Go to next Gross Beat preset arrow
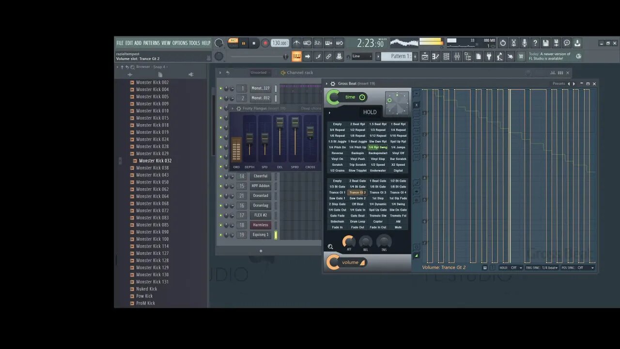 click(574, 84)
